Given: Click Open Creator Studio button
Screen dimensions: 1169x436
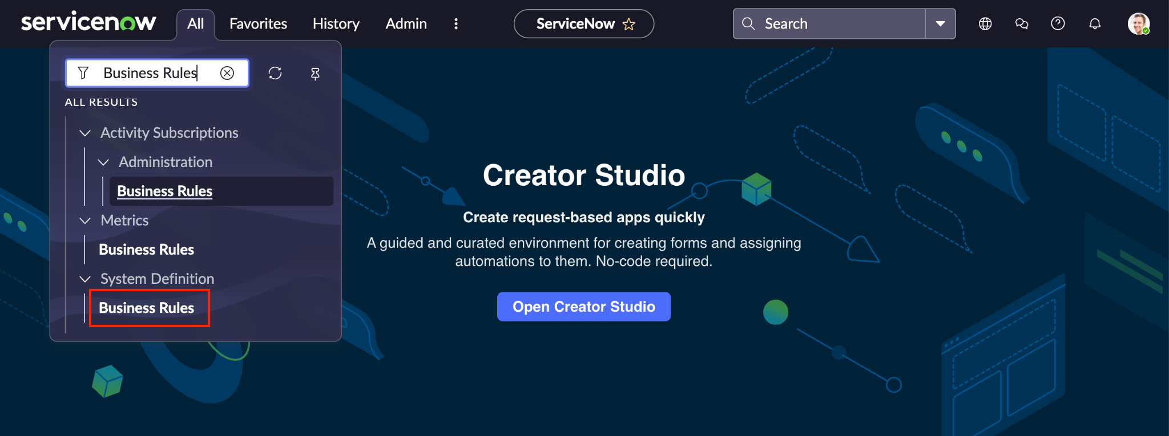Looking at the screenshot, I should 583,307.
